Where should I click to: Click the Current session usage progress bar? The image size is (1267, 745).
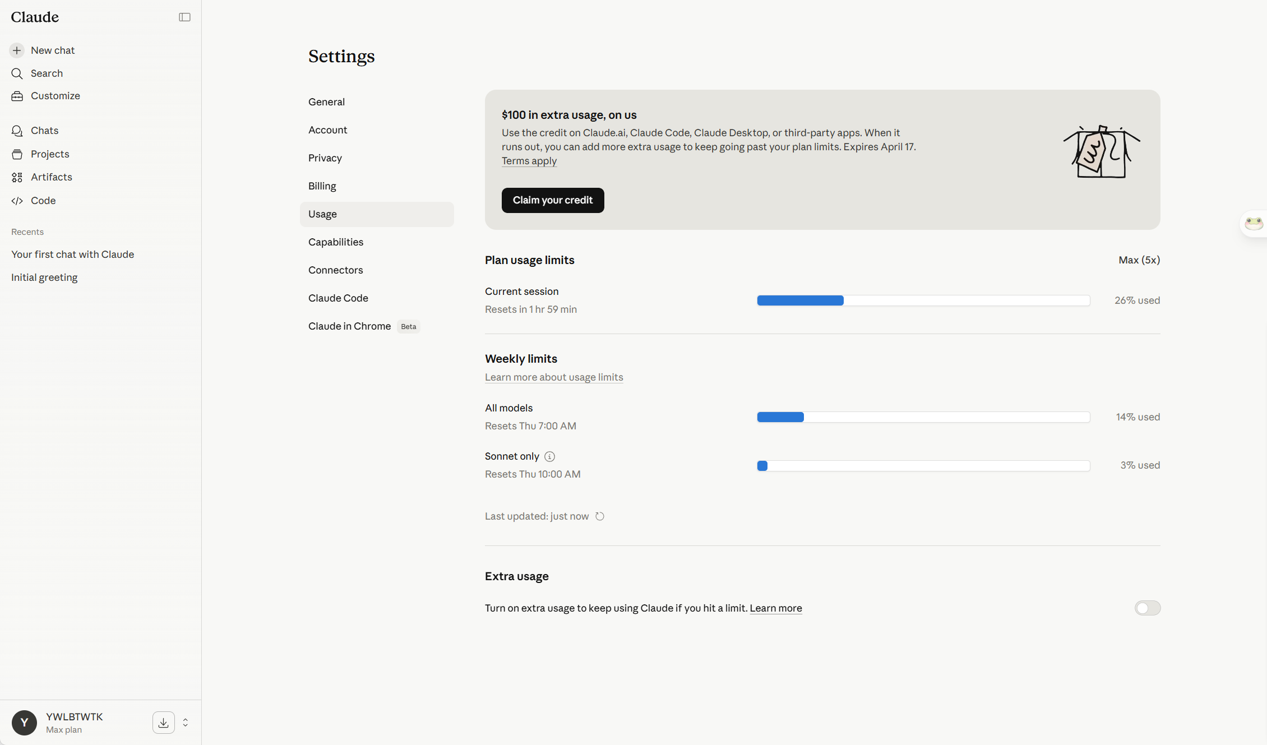coord(923,300)
